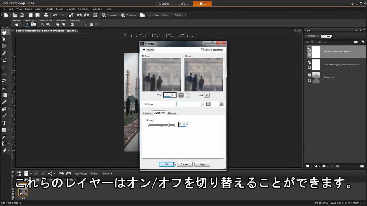The image size is (367, 206).
Task: Activate the Crop tool
Action: (4, 60)
